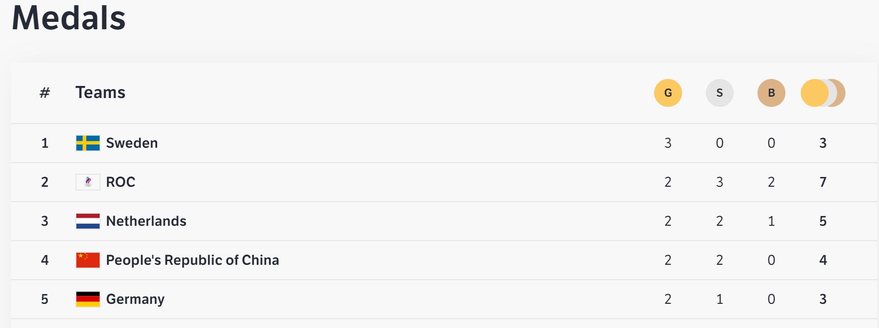Click the Sweden flag icon
This screenshot has width=879, height=328.
tap(88, 143)
